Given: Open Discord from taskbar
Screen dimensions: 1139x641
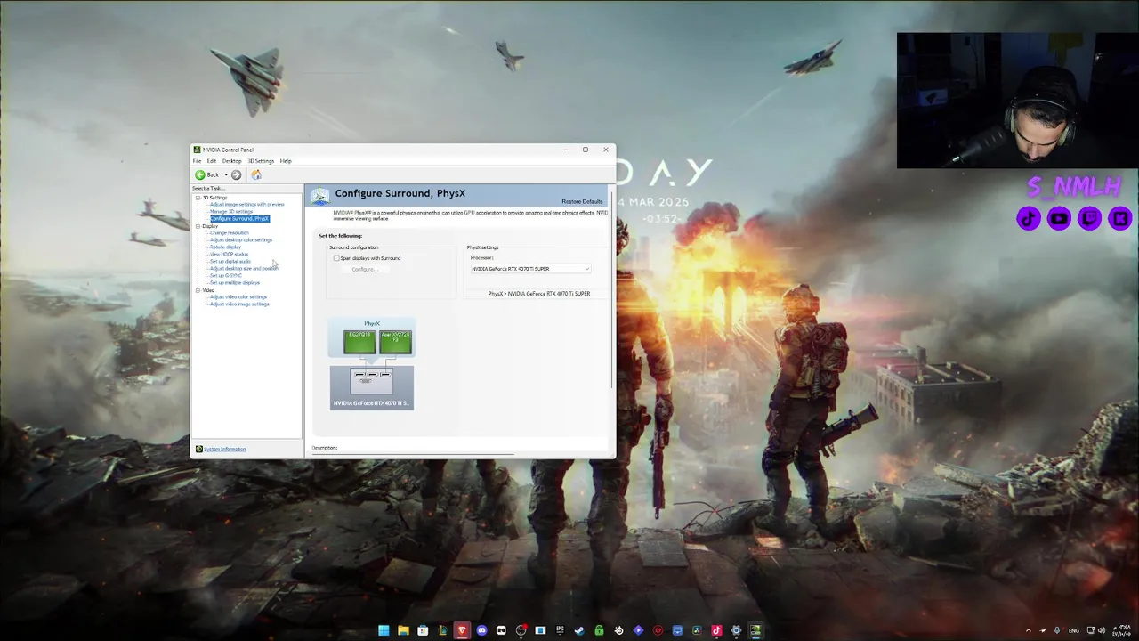Looking at the screenshot, I should (481, 630).
